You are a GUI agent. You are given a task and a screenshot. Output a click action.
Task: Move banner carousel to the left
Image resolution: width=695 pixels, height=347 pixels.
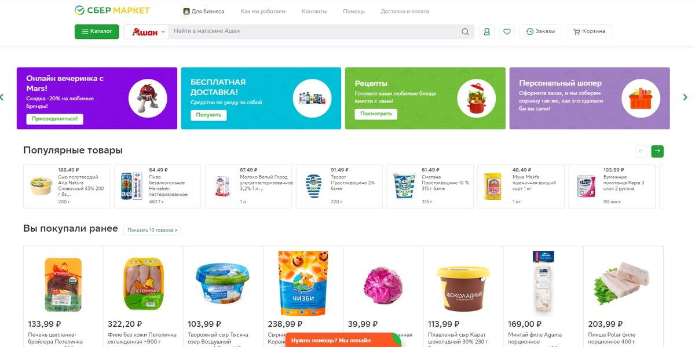point(2,97)
